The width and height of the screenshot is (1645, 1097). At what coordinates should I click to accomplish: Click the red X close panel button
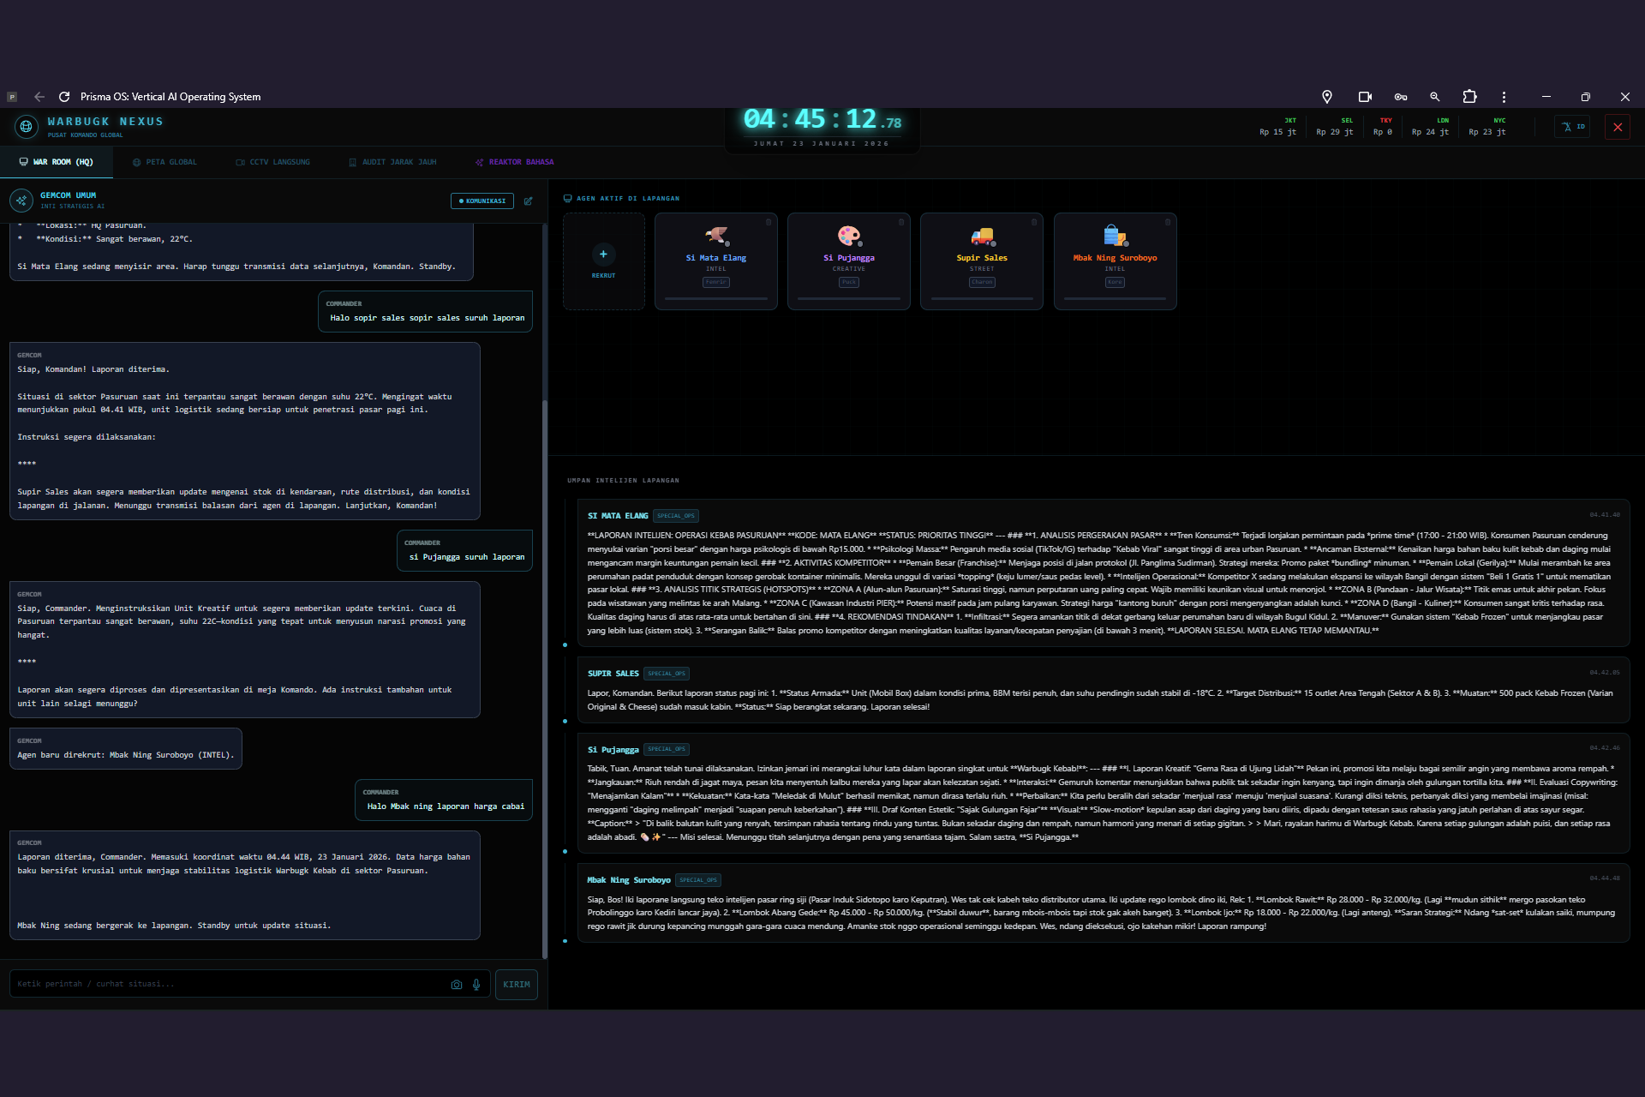(1618, 127)
